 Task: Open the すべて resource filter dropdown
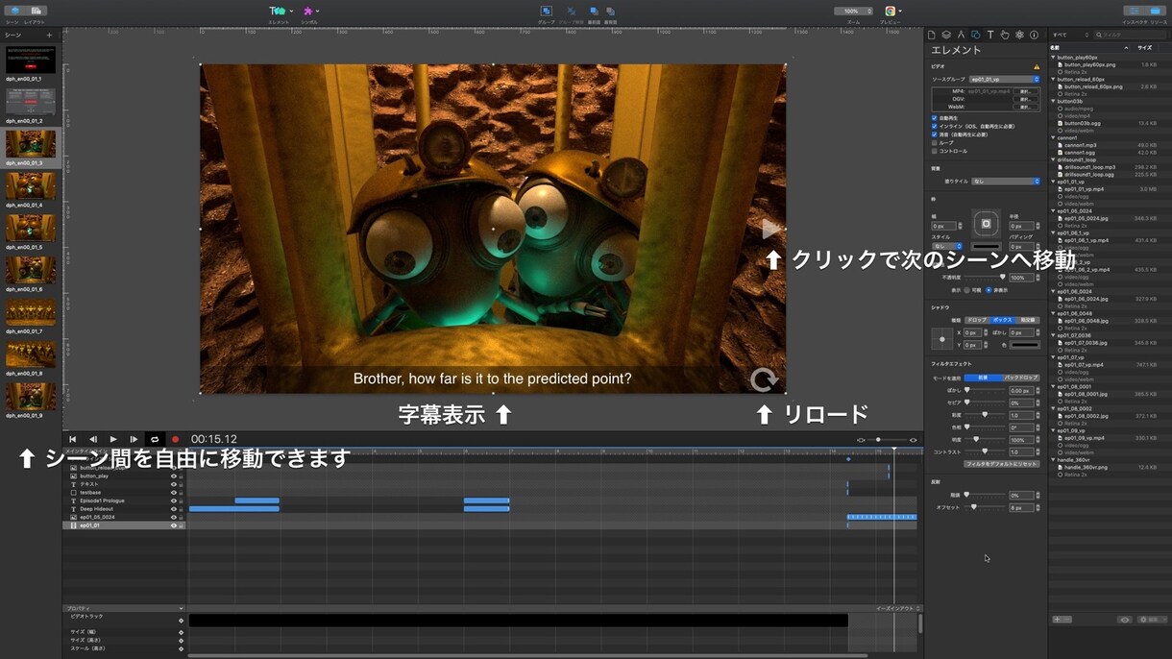pos(1071,35)
